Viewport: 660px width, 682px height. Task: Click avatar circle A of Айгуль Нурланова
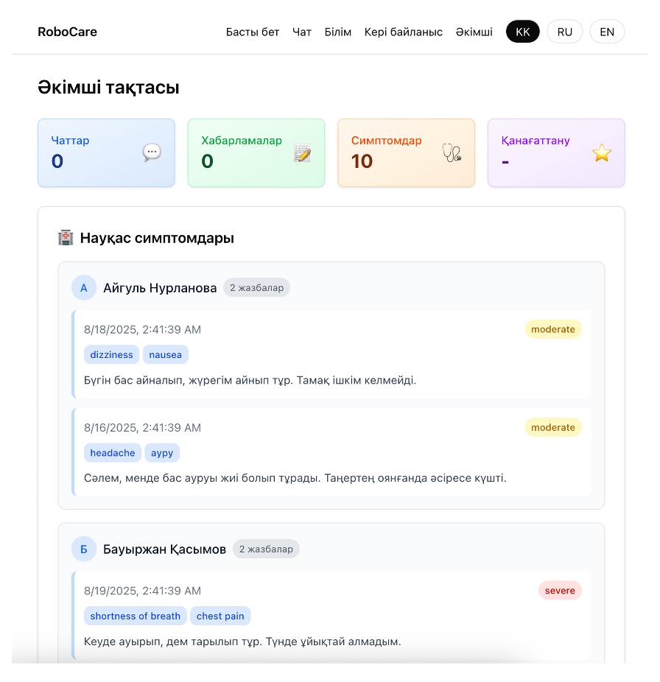click(x=83, y=287)
